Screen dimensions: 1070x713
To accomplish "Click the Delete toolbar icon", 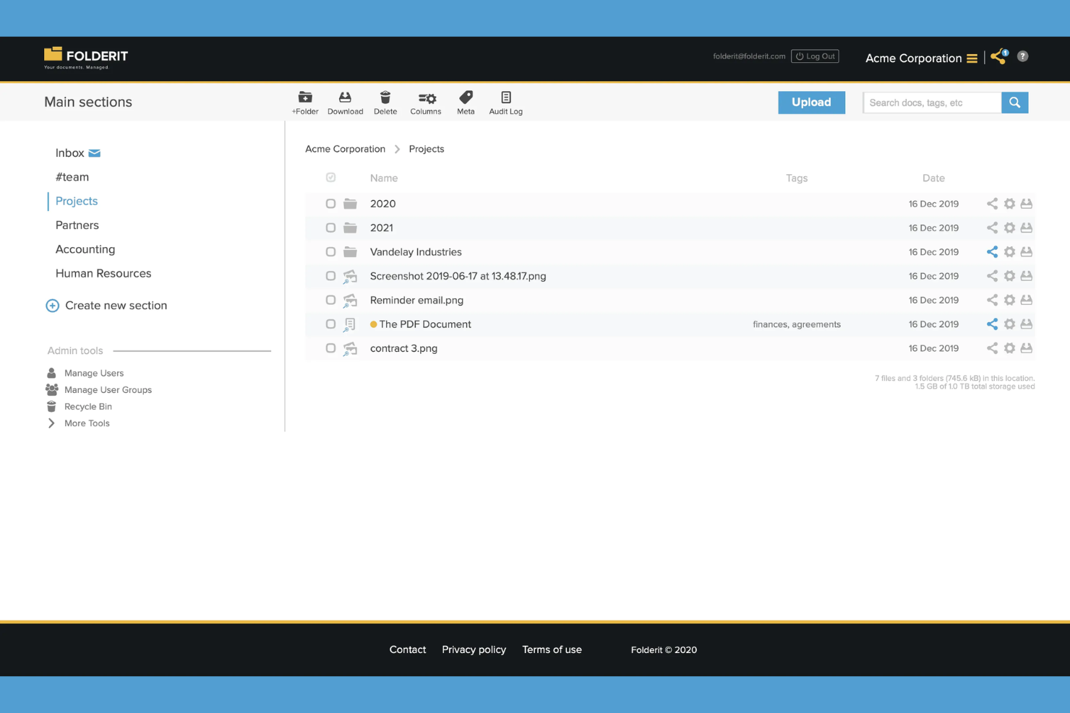I will (385, 101).
